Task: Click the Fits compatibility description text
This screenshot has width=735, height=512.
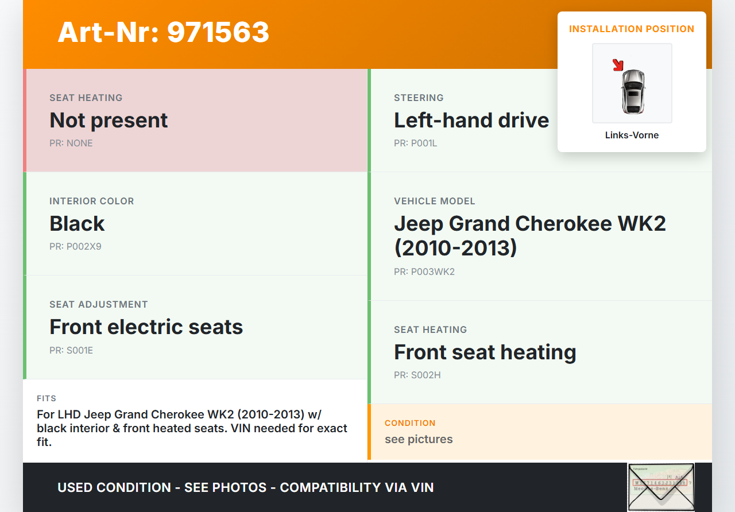Action: (192, 428)
